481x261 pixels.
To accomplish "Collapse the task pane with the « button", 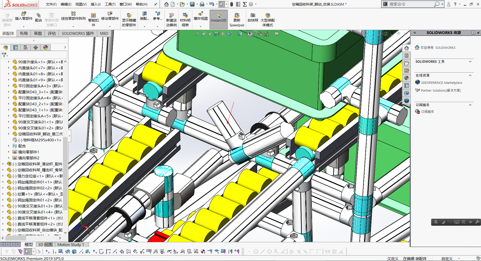I will 415,33.
